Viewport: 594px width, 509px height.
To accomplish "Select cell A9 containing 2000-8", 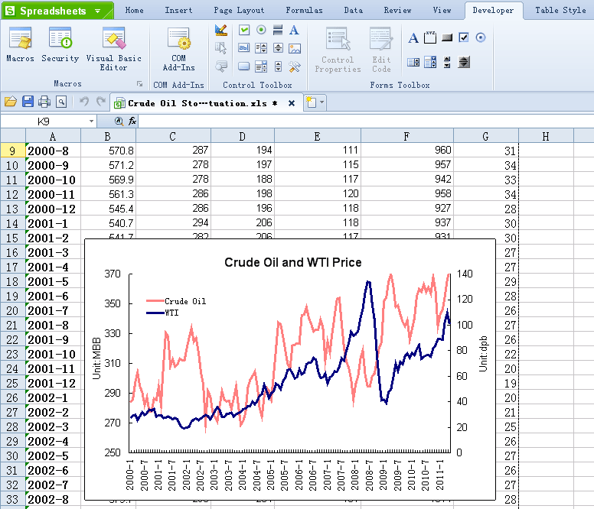I will pyautogui.click(x=53, y=151).
